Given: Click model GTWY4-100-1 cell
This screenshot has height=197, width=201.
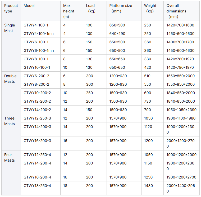Looking at the screenshot, I should click(x=36, y=25).
